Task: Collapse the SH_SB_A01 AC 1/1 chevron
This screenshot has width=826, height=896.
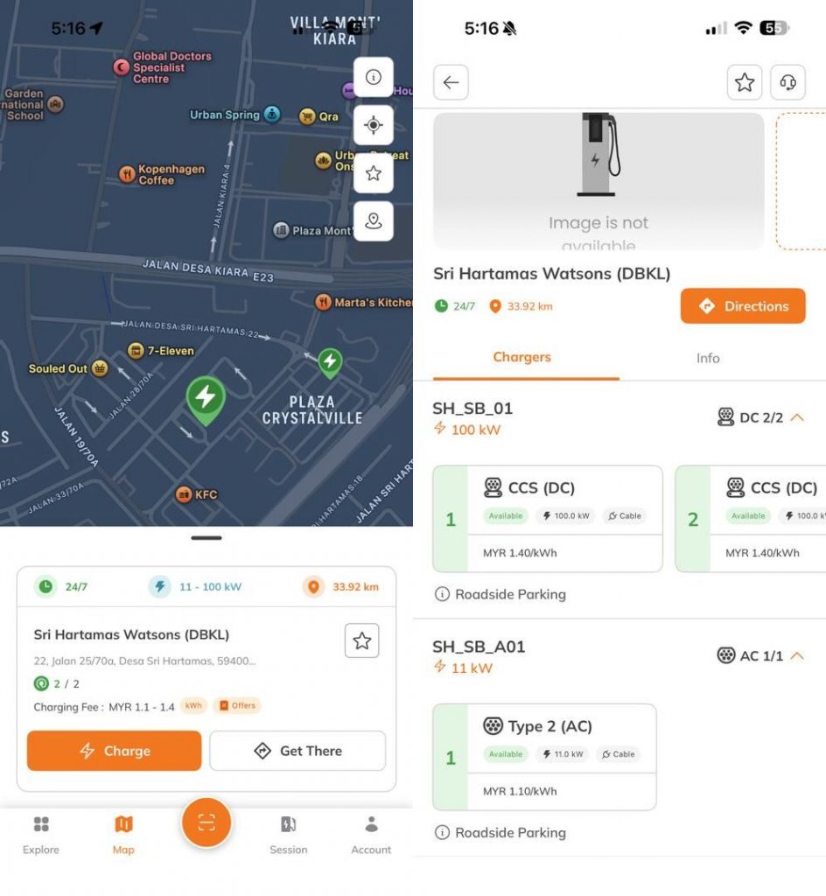Action: (797, 656)
